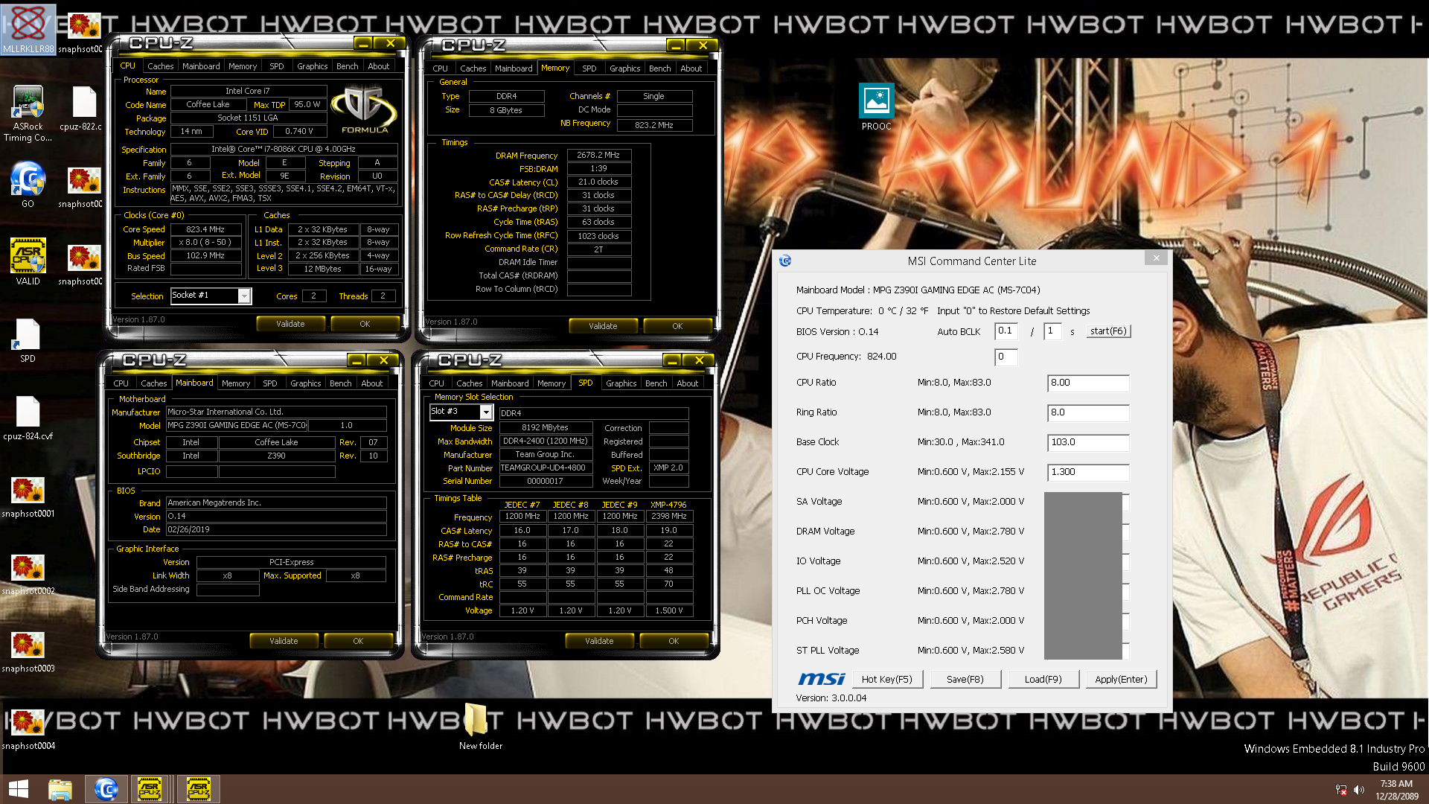The height and width of the screenshot is (804, 1429).
Task: Click Validate in the CPU-Z CPU window
Action: [x=290, y=324]
